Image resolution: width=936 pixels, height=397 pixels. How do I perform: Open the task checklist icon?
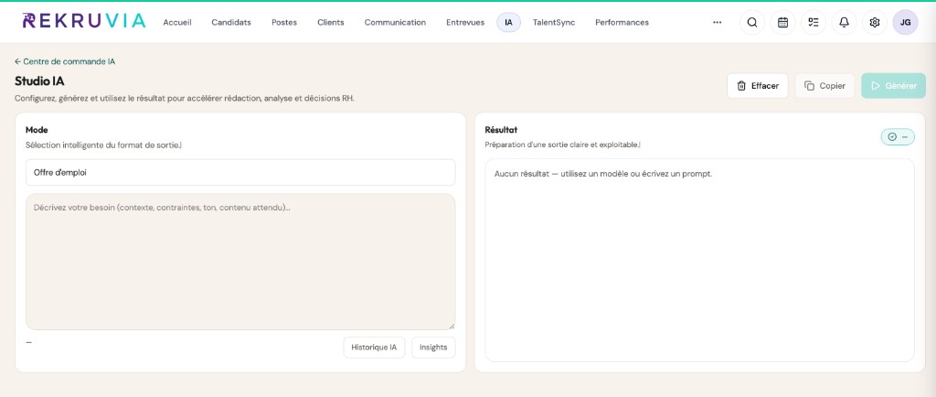click(x=813, y=23)
